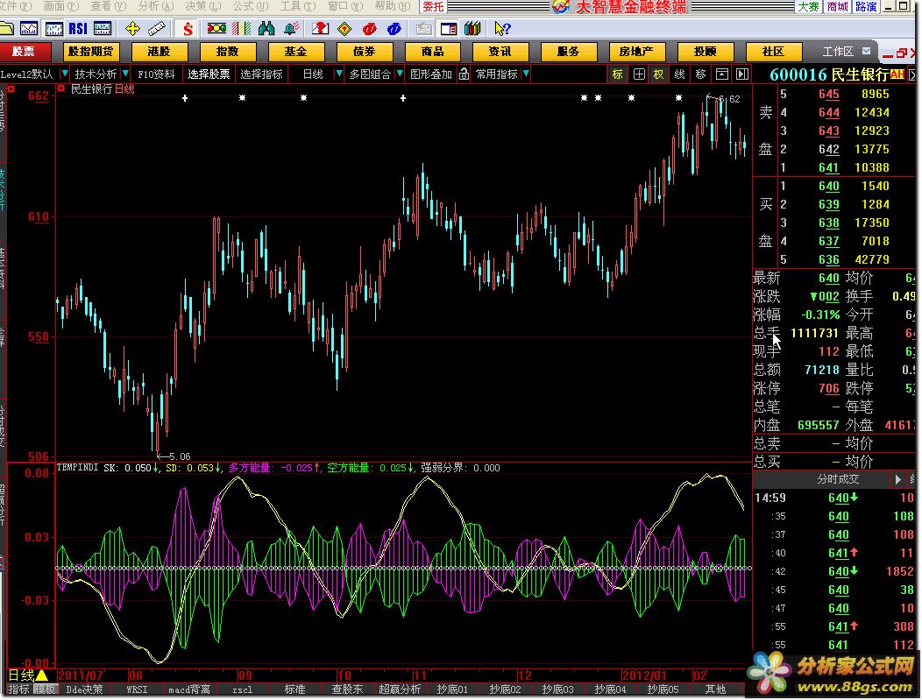The width and height of the screenshot is (922, 700).
Task: Click the yellow triangle beside 日线 at bottom
Action: coord(42,675)
